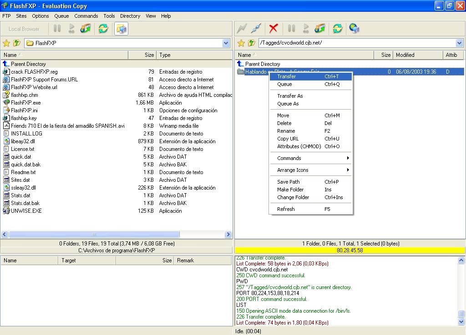
Task: Toggle the local/remote browser switch icon
Action: (121, 29)
